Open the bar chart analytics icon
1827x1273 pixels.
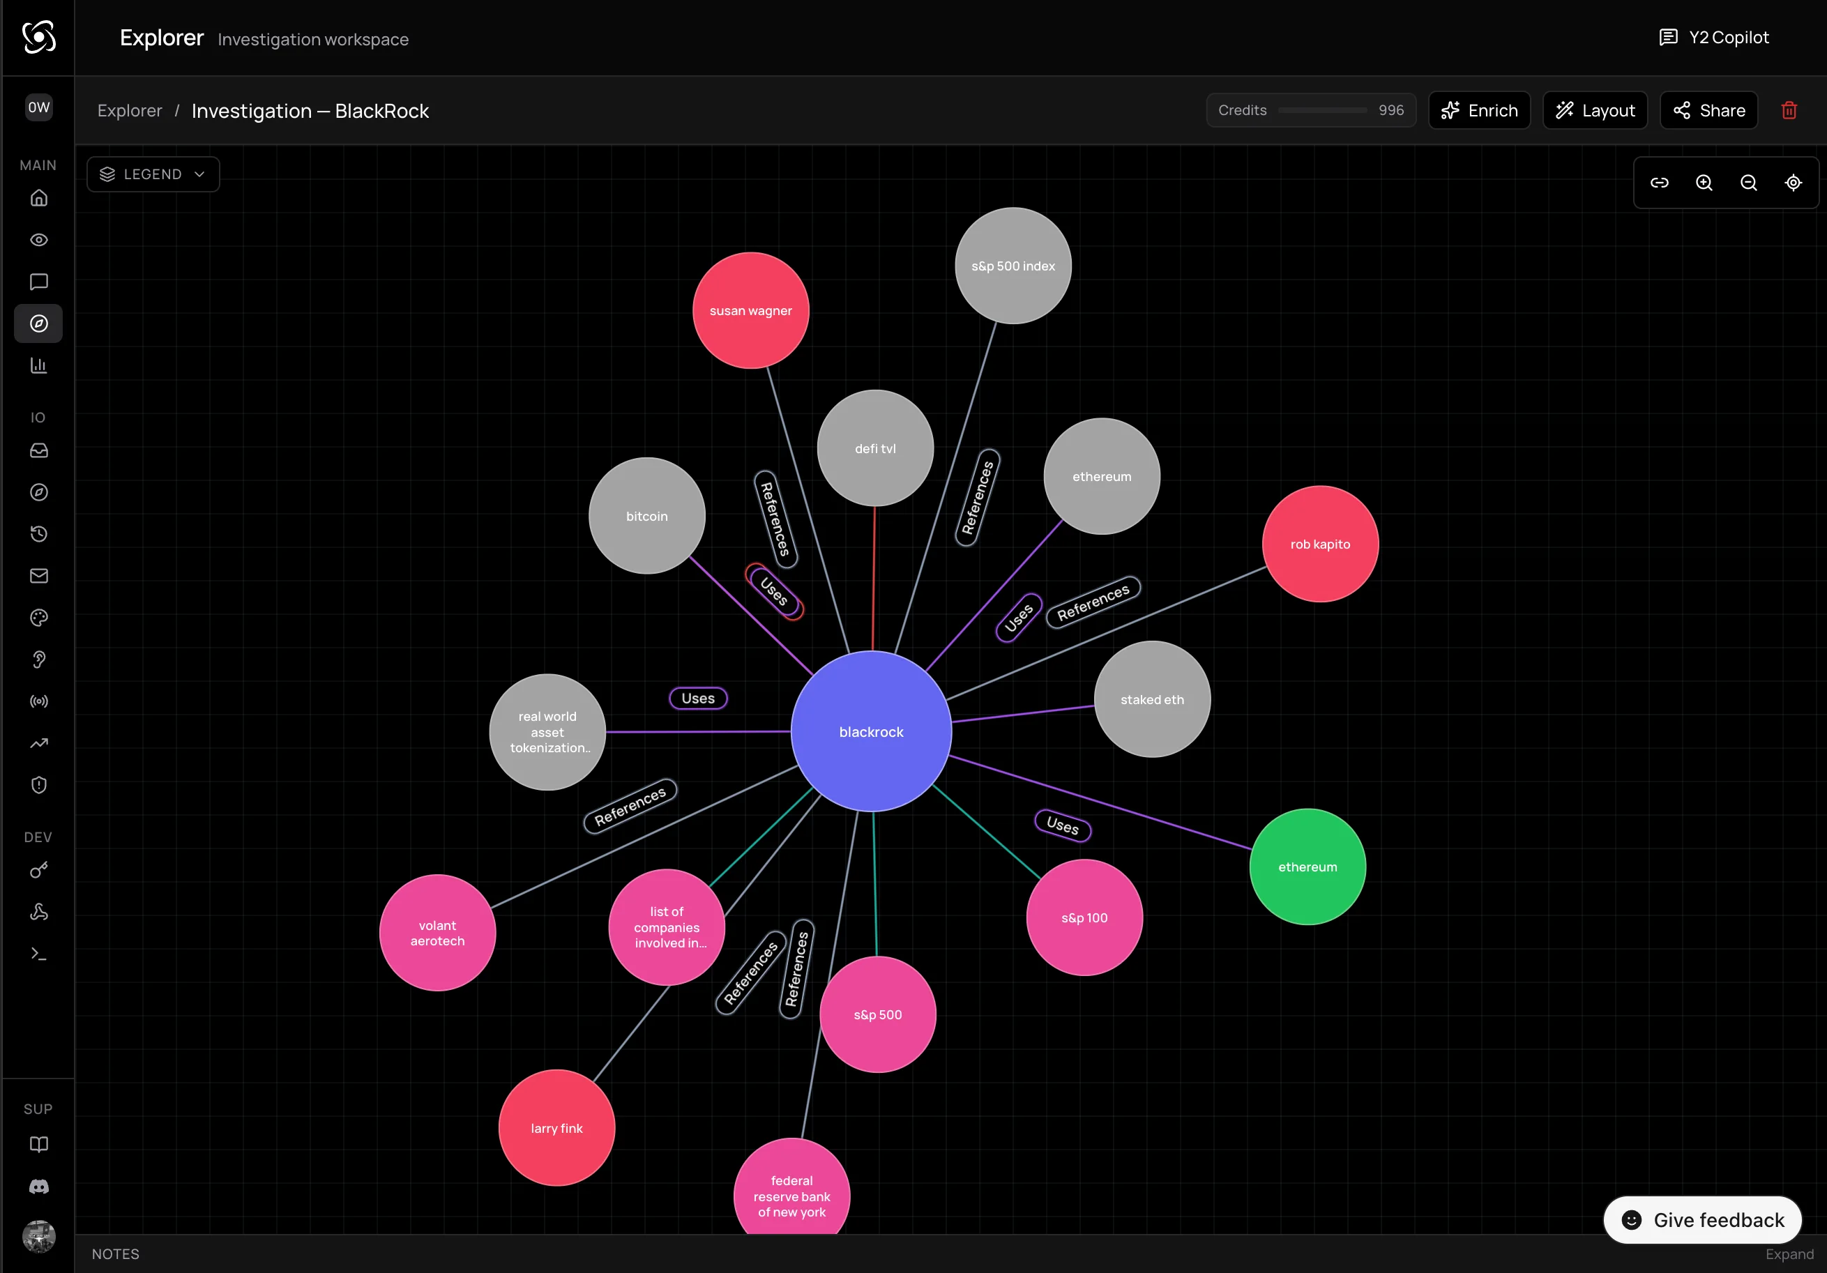[38, 365]
